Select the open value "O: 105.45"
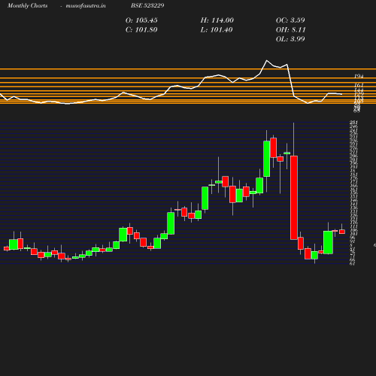The width and height of the screenshot is (376, 376). tap(141, 20)
